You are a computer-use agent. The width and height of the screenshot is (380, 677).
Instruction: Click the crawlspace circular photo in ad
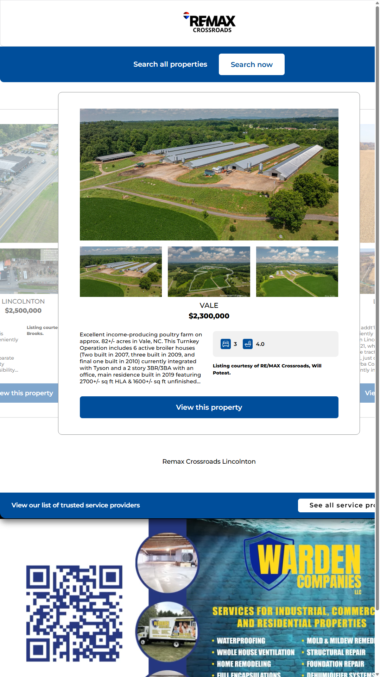167,563
